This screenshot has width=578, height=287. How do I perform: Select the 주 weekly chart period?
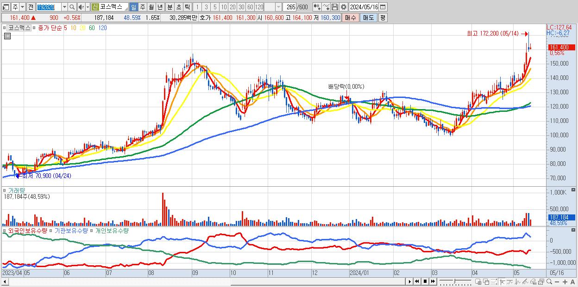(142, 7)
